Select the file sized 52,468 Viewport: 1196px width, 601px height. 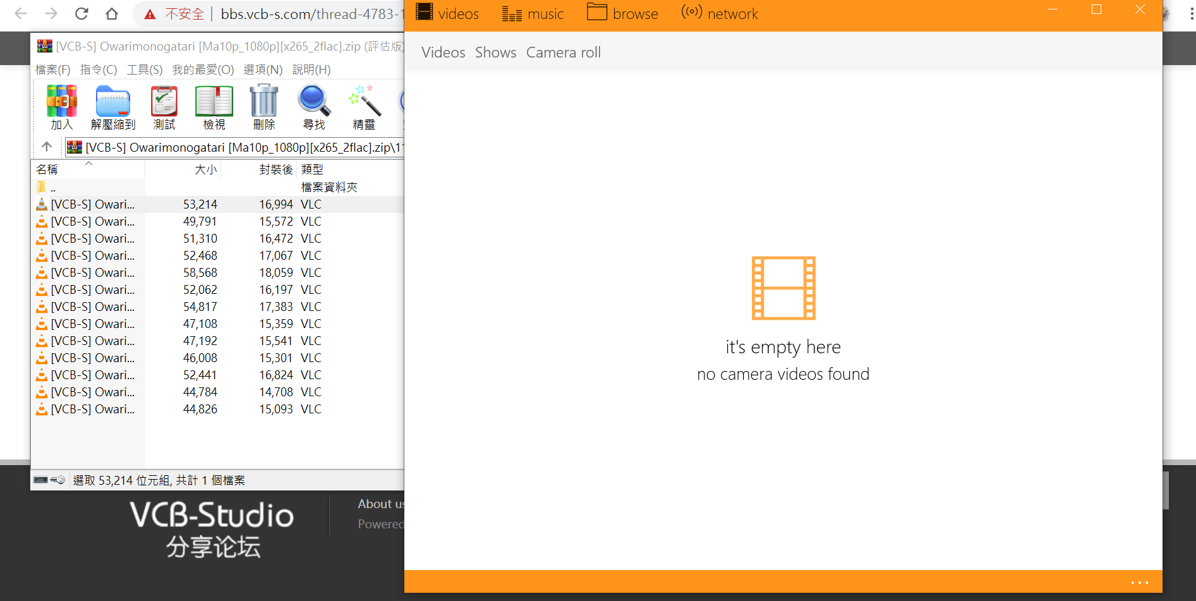point(217,255)
